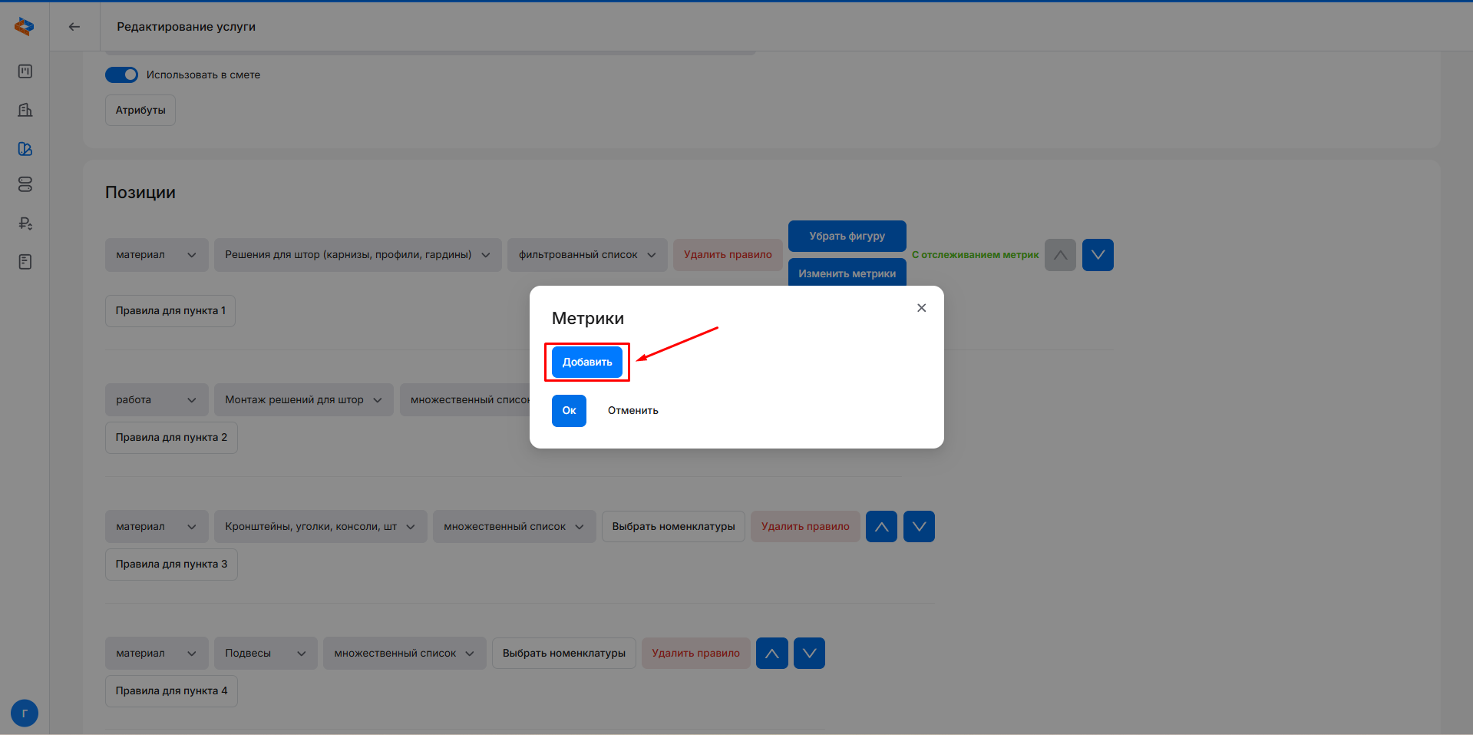Toggle the Использовать в смете switch
Image resolution: width=1473 pixels, height=735 pixels.
[x=121, y=74]
